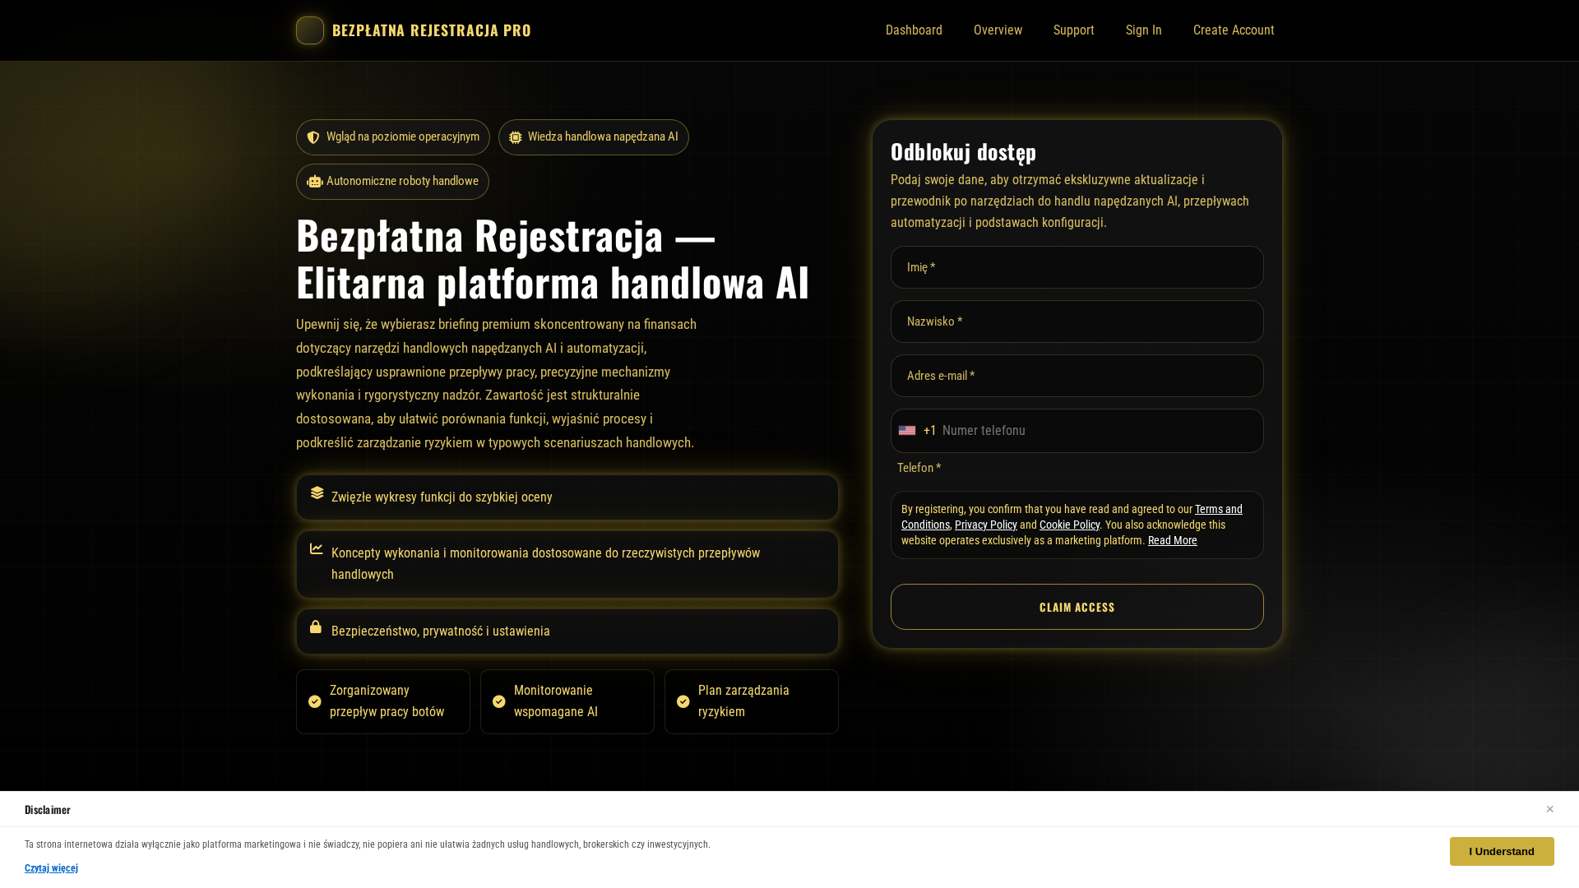The height and width of the screenshot is (888, 1579).
Task: Click the Wgląd na poziomie operacyjnym badge
Action: pos(393,137)
